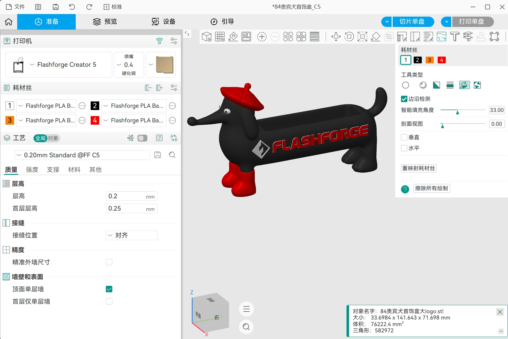Select the circle brush tool type
508x339 pixels.
pyautogui.click(x=406, y=85)
